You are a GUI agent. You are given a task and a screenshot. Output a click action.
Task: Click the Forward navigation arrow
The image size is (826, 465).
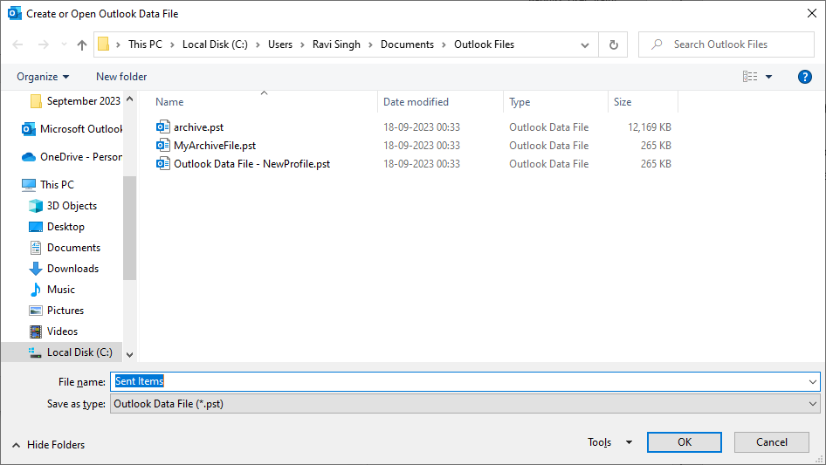coord(43,44)
